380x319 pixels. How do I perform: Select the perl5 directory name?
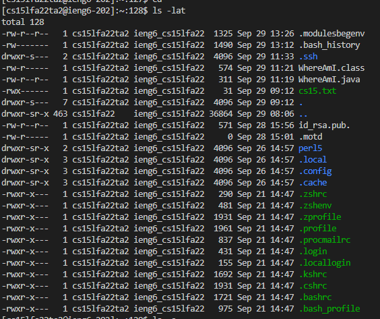(310, 148)
